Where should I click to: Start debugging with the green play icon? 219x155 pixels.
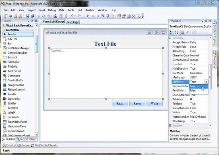[x=88, y=16]
